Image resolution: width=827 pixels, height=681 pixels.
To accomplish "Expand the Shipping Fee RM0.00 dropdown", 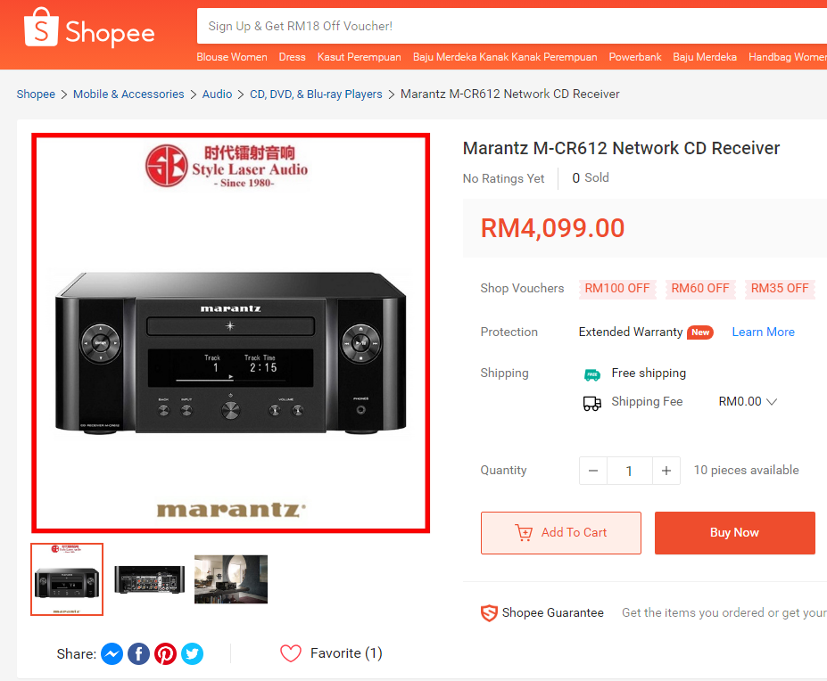I will click(x=748, y=402).
